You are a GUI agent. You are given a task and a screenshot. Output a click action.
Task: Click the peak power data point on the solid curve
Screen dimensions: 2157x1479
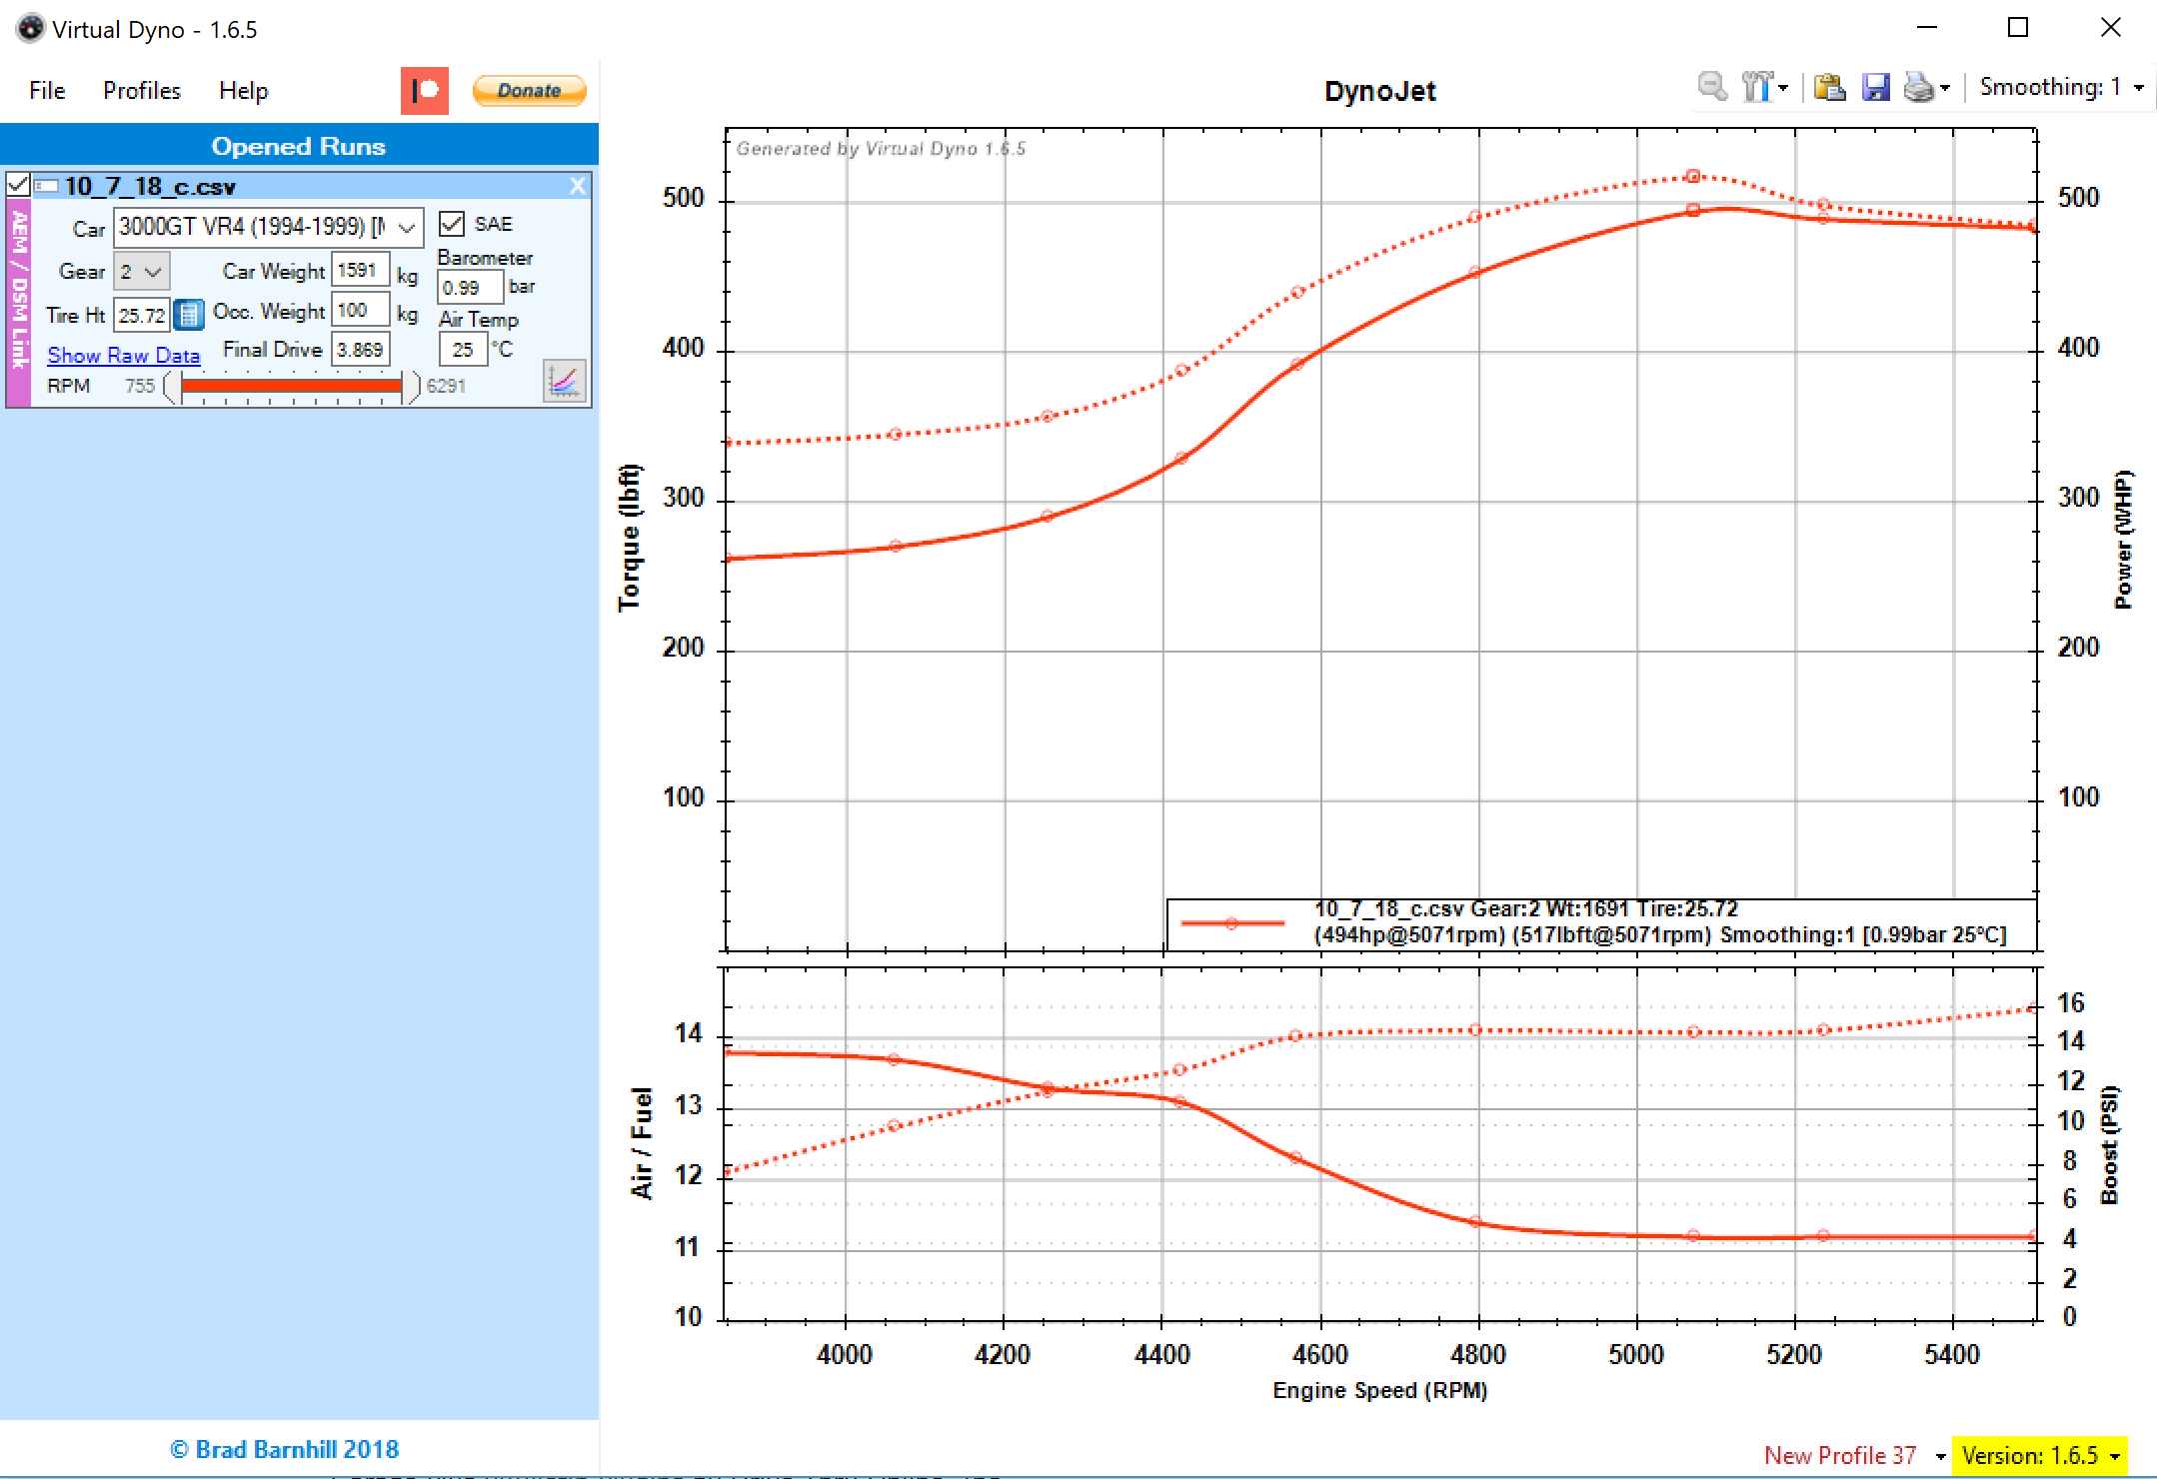pos(1693,210)
